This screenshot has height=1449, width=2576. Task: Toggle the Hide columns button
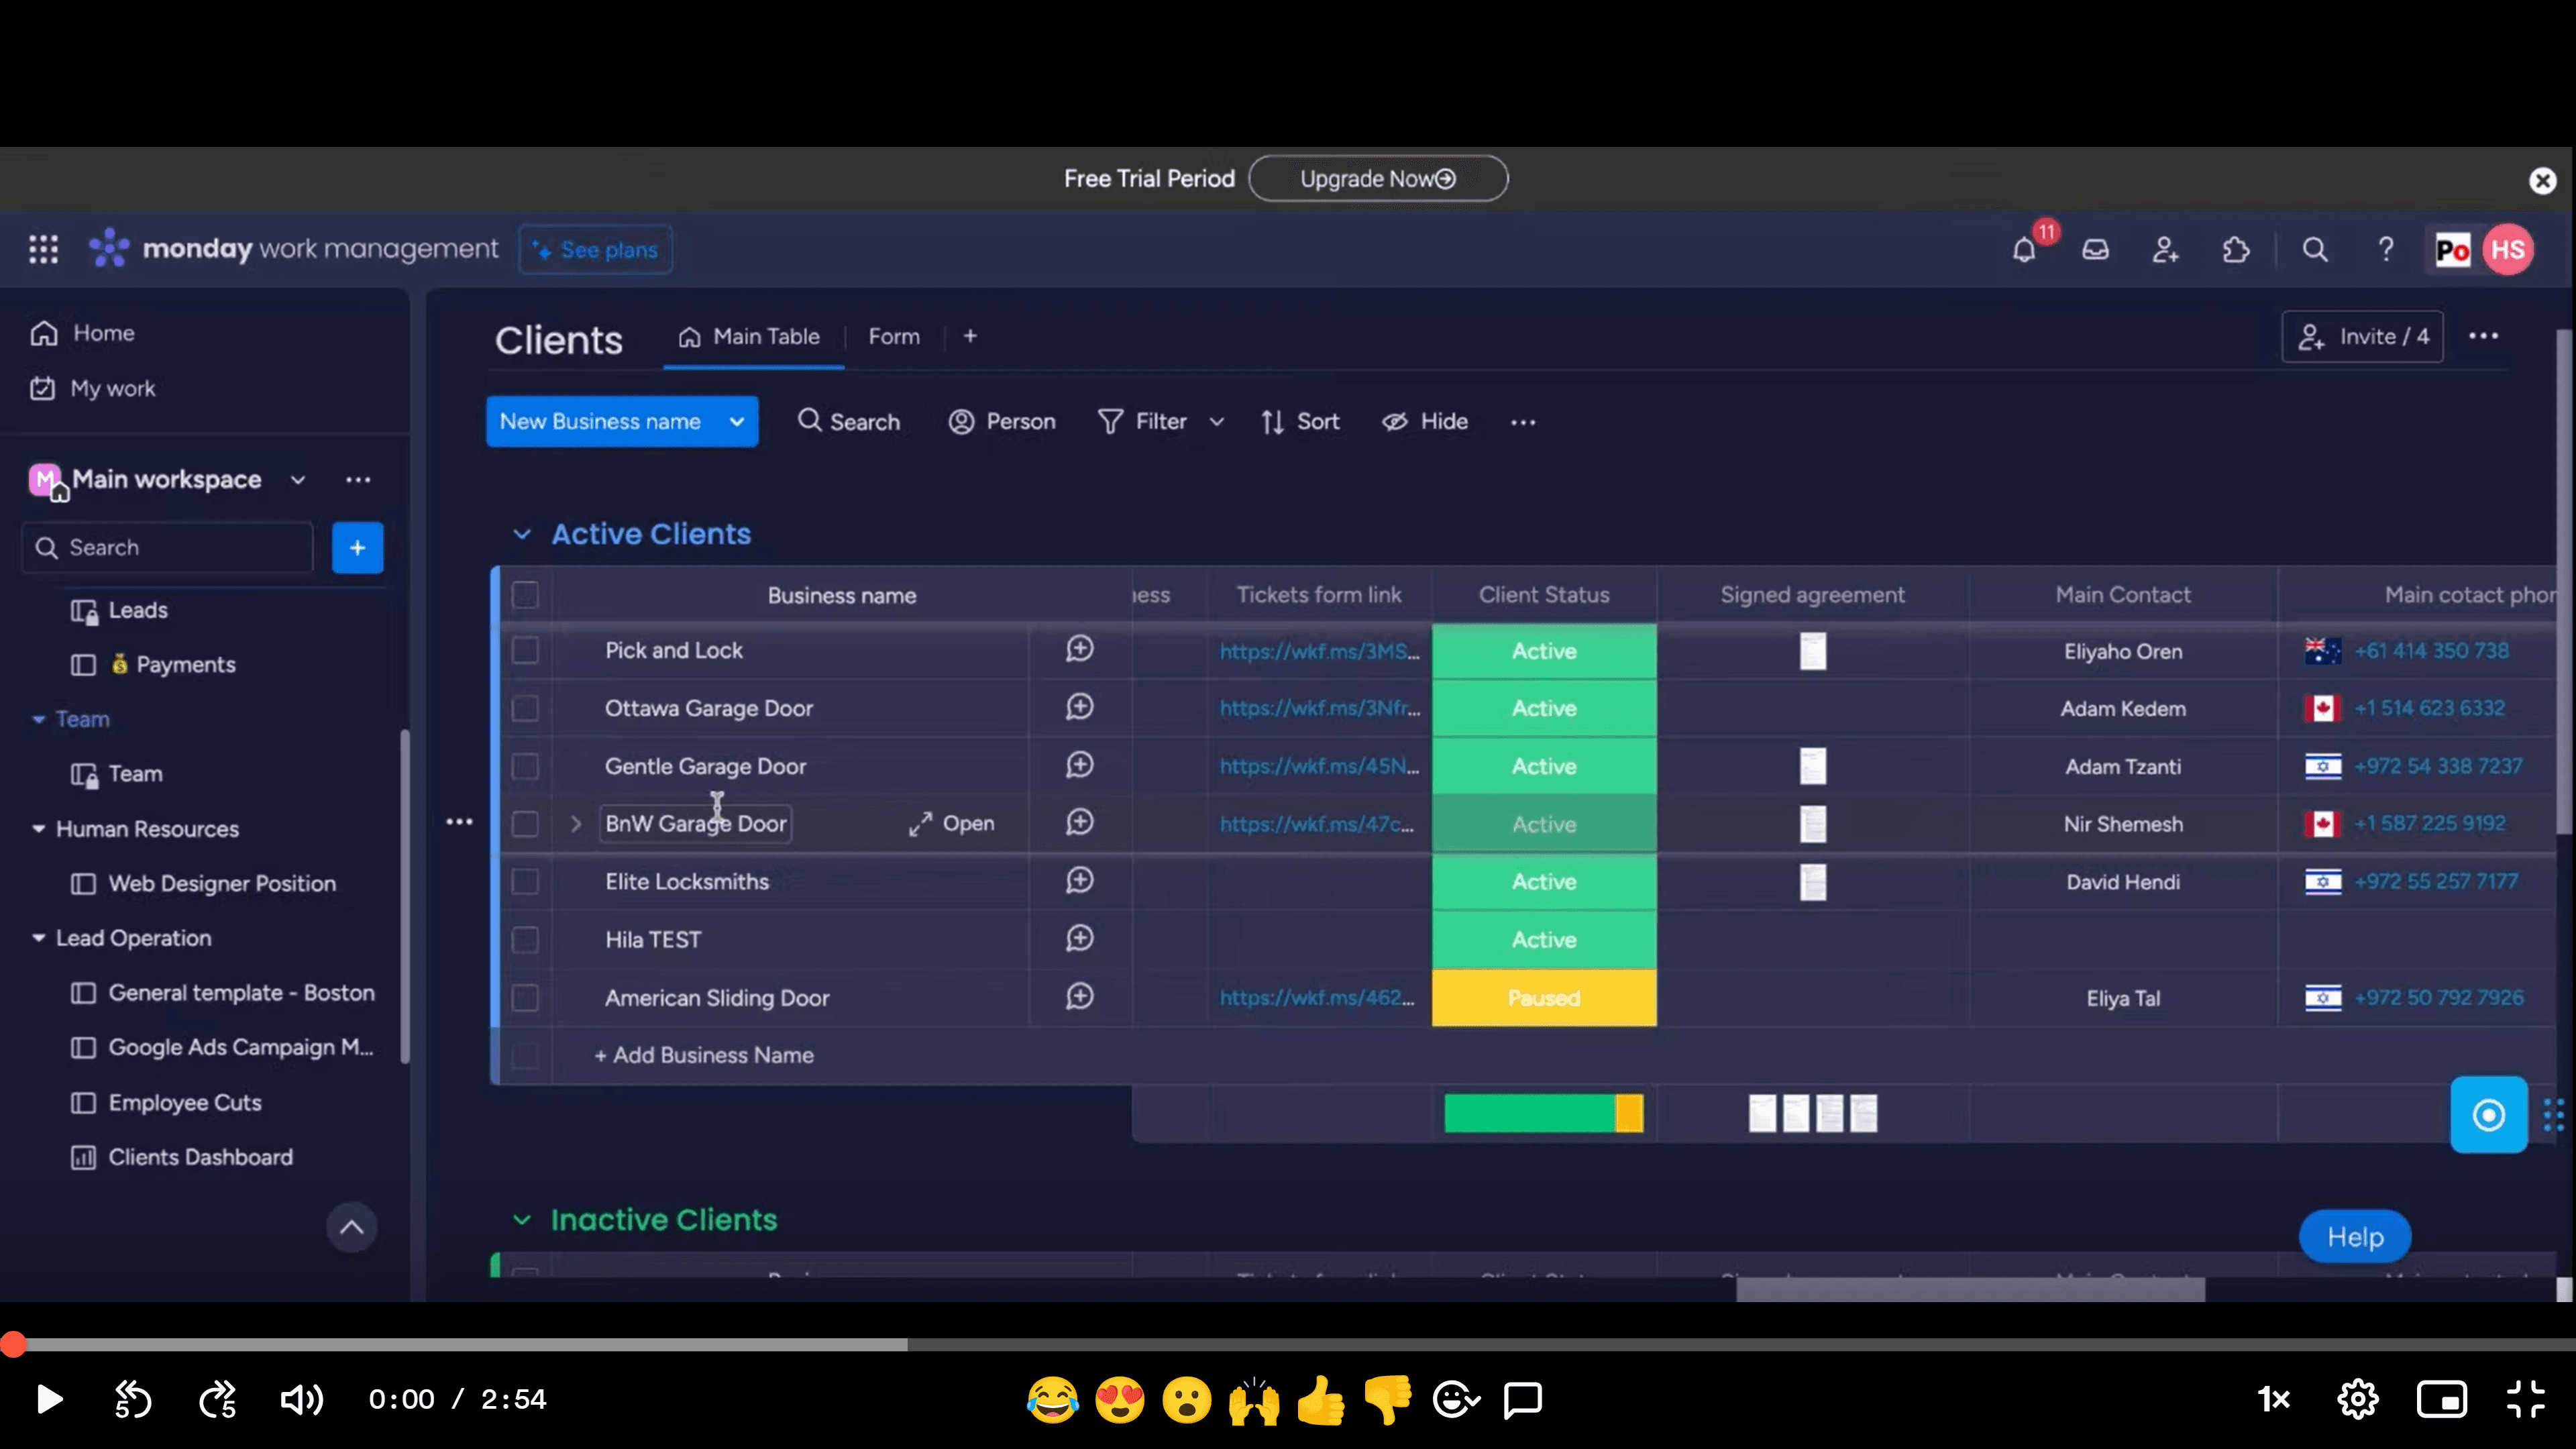tap(1425, 422)
